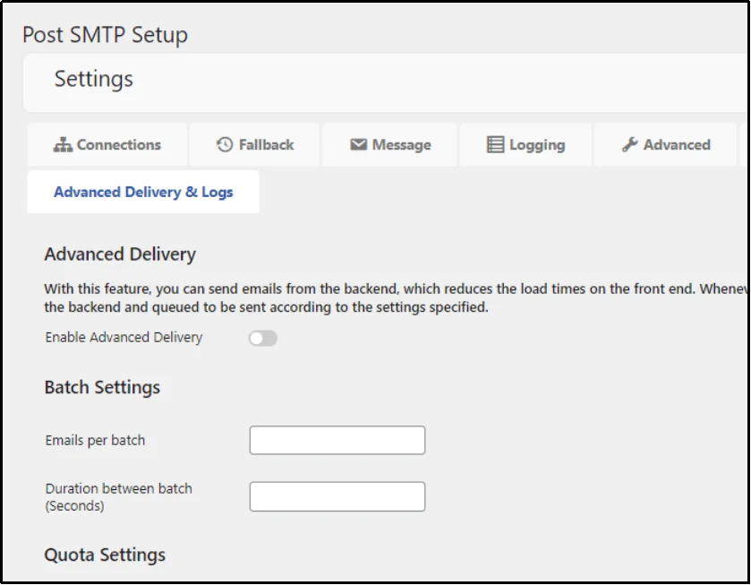This screenshot has height=585, width=751.
Task: Open the Fallback settings tab
Action: [255, 144]
